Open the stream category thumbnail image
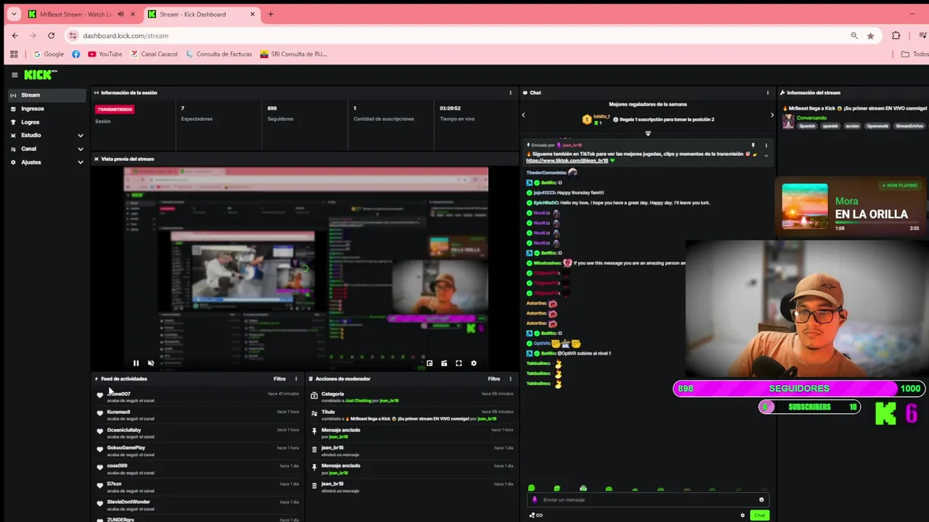The image size is (929, 522). tap(788, 122)
